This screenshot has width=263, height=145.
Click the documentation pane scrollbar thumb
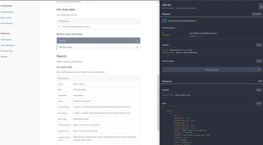click(x=158, y=103)
